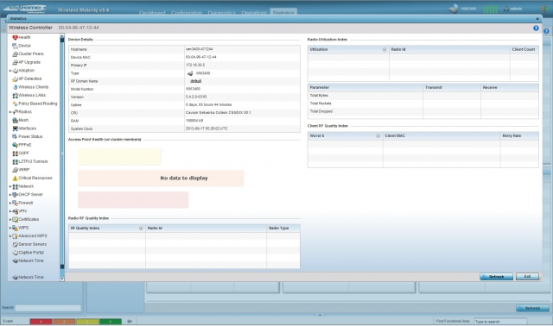Switch to the Configuration tab
Viewport: 553px width, 326px height.
[x=187, y=13]
